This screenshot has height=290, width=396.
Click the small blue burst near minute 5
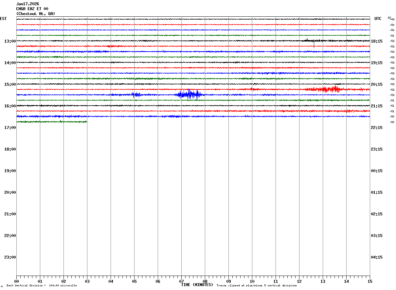pos(136,95)
